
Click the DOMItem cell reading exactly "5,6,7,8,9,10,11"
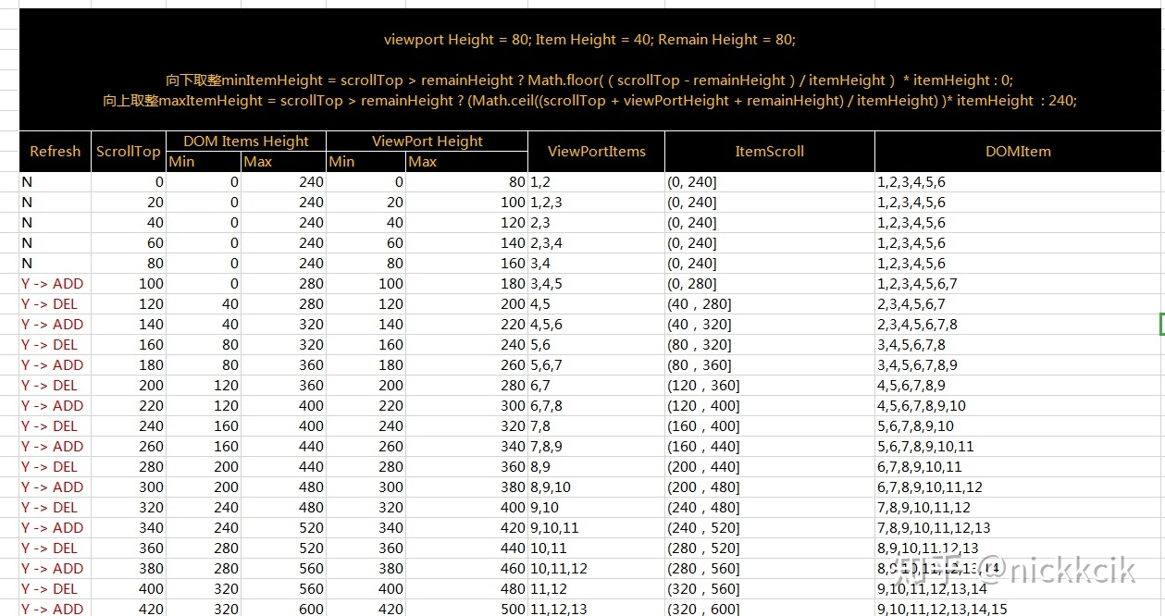point(1019,447)
